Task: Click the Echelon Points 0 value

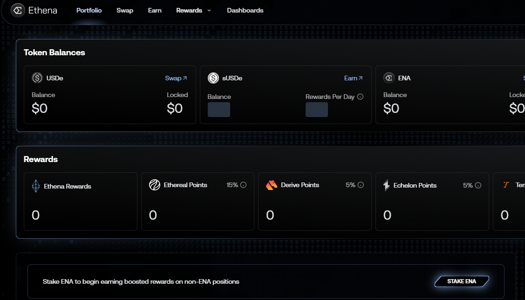Action: click(x=387, y=215)
